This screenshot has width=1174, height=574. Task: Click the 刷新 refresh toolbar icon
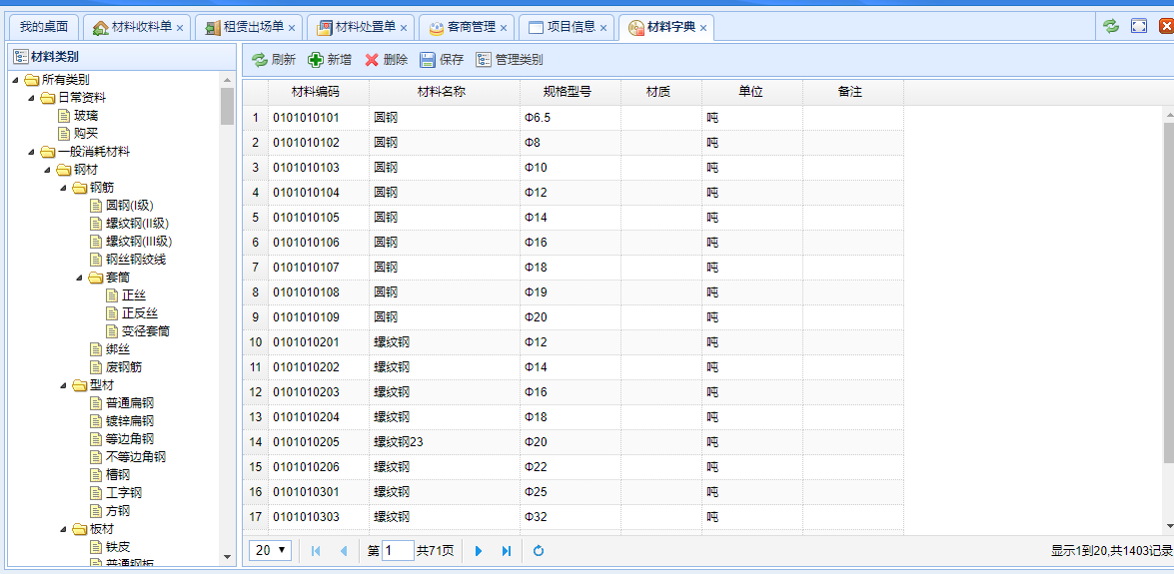tap(259, 60)
